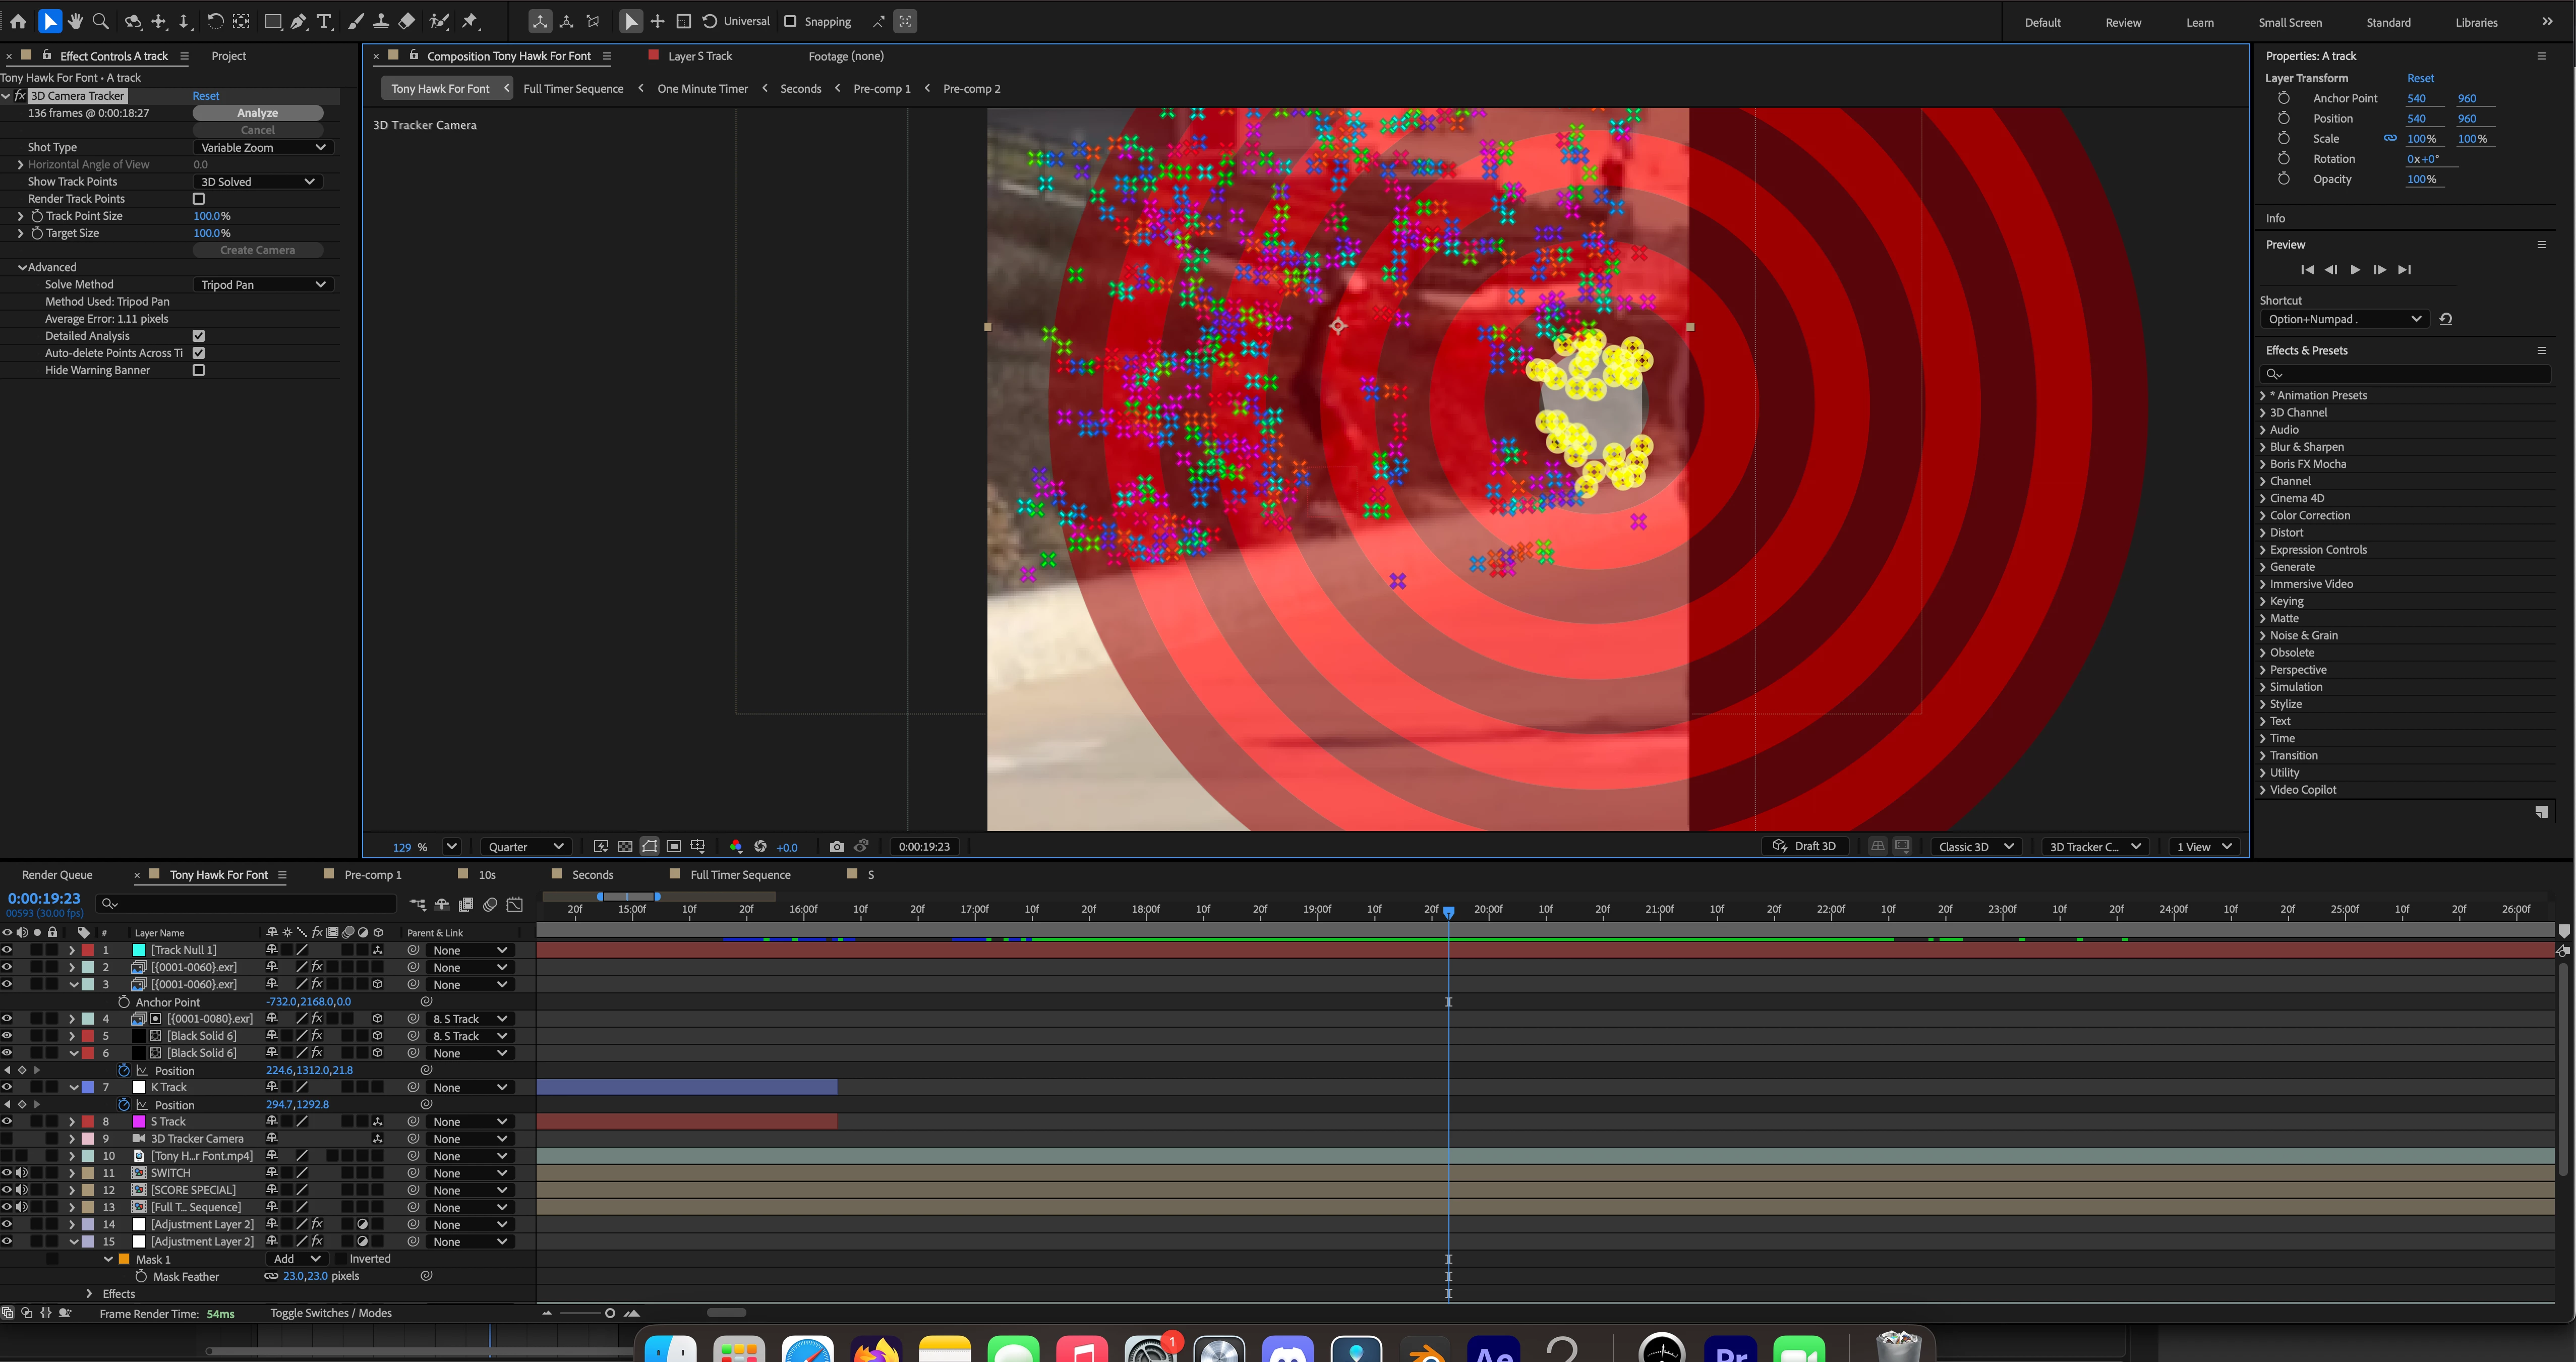2576x1362 pixels.
Task: Click the Track Point Size value
Action: coord(208,216)
